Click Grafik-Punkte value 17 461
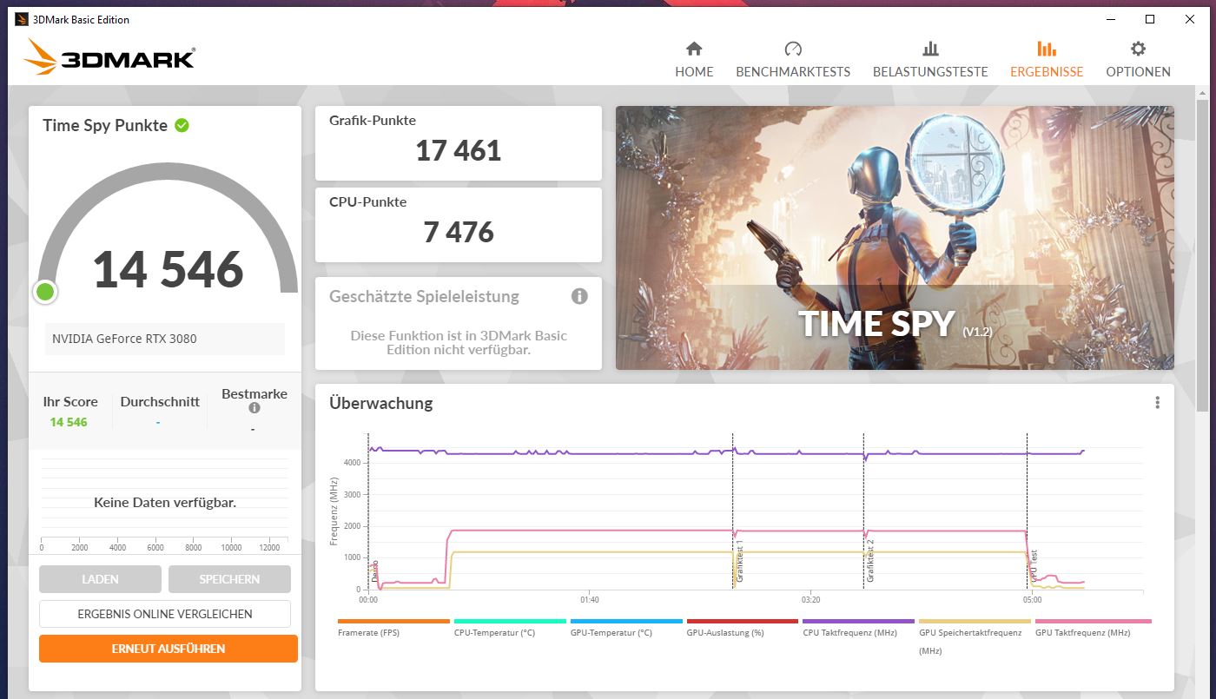Image resolution: width=1216 pixels, height=699 pixels. click(459, 150)
